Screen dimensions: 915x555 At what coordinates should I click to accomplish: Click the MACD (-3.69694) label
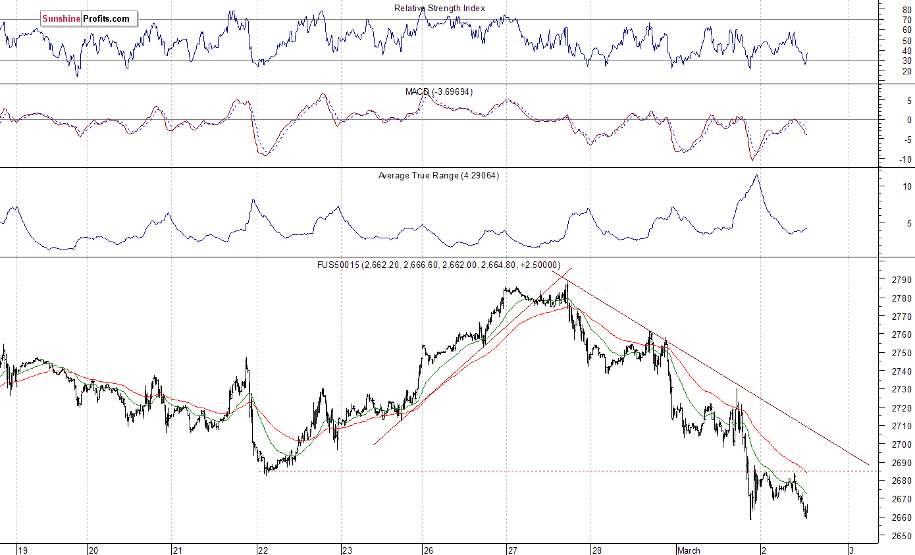pyautogui.click(x=438, y=92)
